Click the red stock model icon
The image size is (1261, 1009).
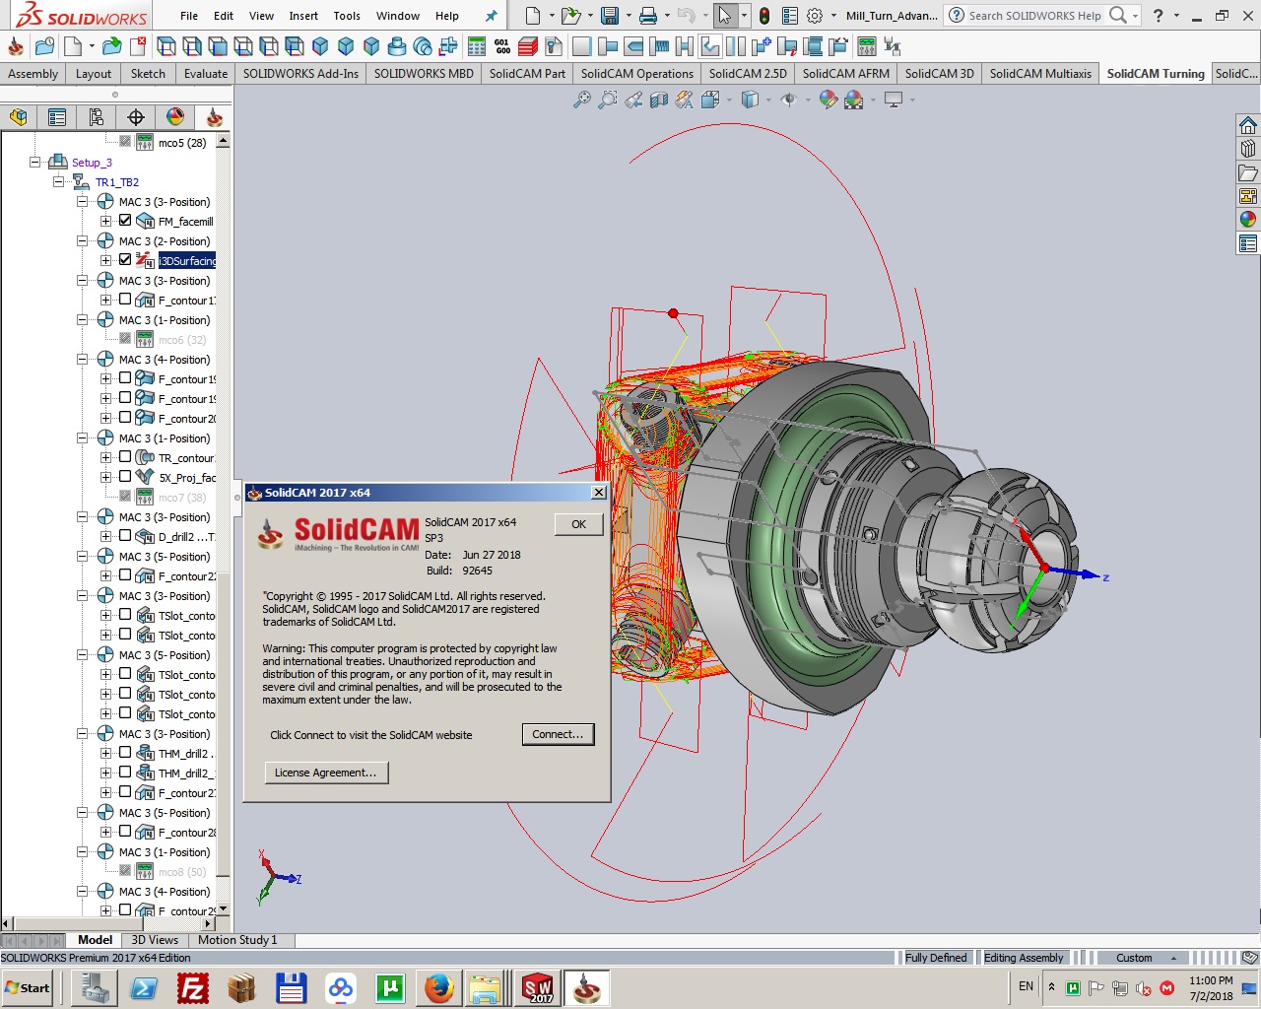528,46
